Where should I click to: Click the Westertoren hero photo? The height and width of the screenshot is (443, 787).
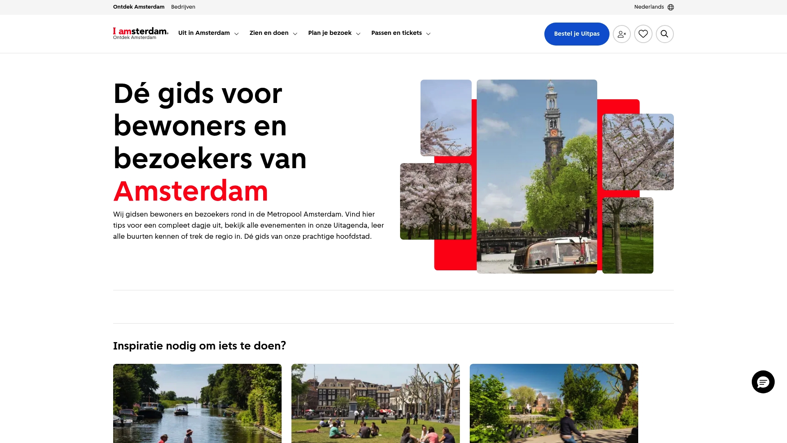click(x=537, y=176)
